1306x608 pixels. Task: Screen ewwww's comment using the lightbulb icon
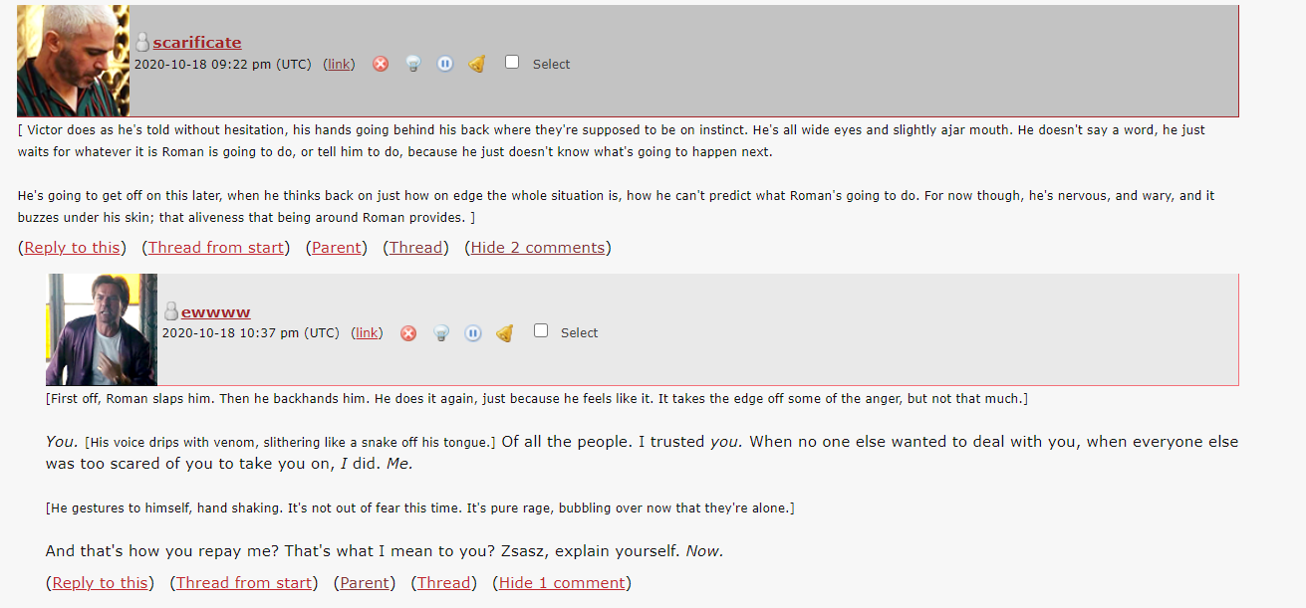[x=440, y=332]
